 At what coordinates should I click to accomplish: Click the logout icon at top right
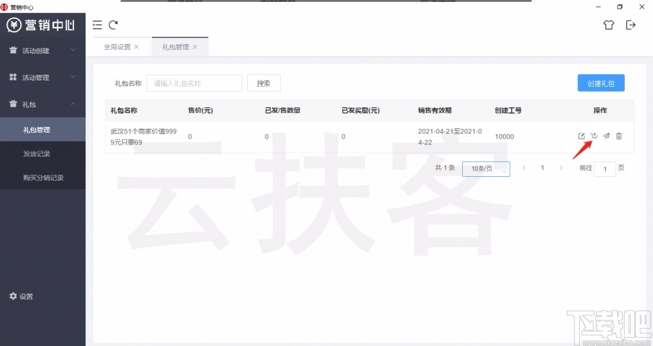[631, 25]
